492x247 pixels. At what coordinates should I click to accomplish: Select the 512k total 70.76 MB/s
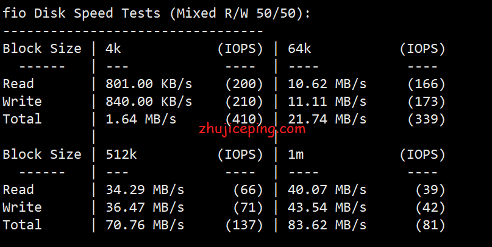coord(145,224)
